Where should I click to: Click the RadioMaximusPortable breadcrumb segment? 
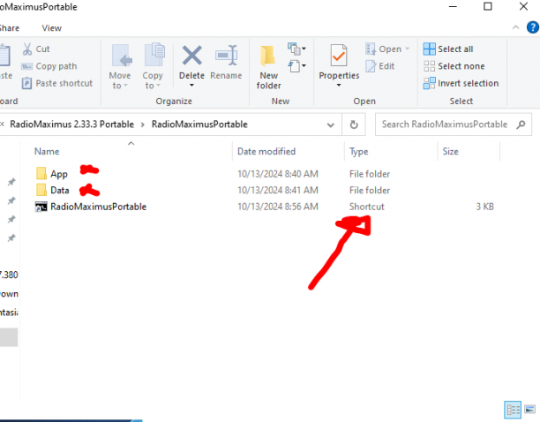[199, 124]
